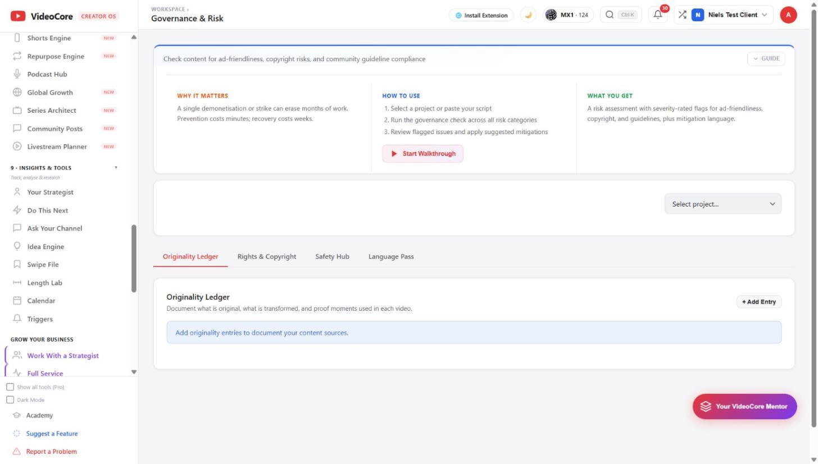Expand the Niels Test Client switcher

(730, 15)
